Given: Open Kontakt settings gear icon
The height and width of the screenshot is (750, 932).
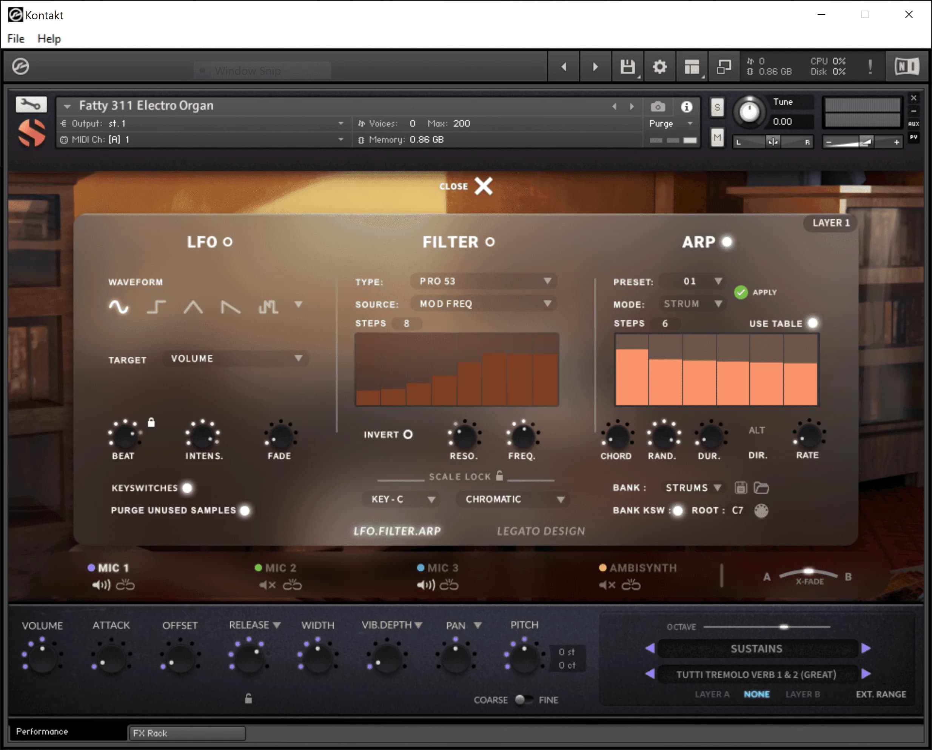Looking at the screenshot, I should click(x=659, y=67).
